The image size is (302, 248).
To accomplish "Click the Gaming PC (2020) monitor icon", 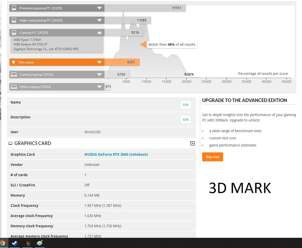I will click(x=14, y=32).
